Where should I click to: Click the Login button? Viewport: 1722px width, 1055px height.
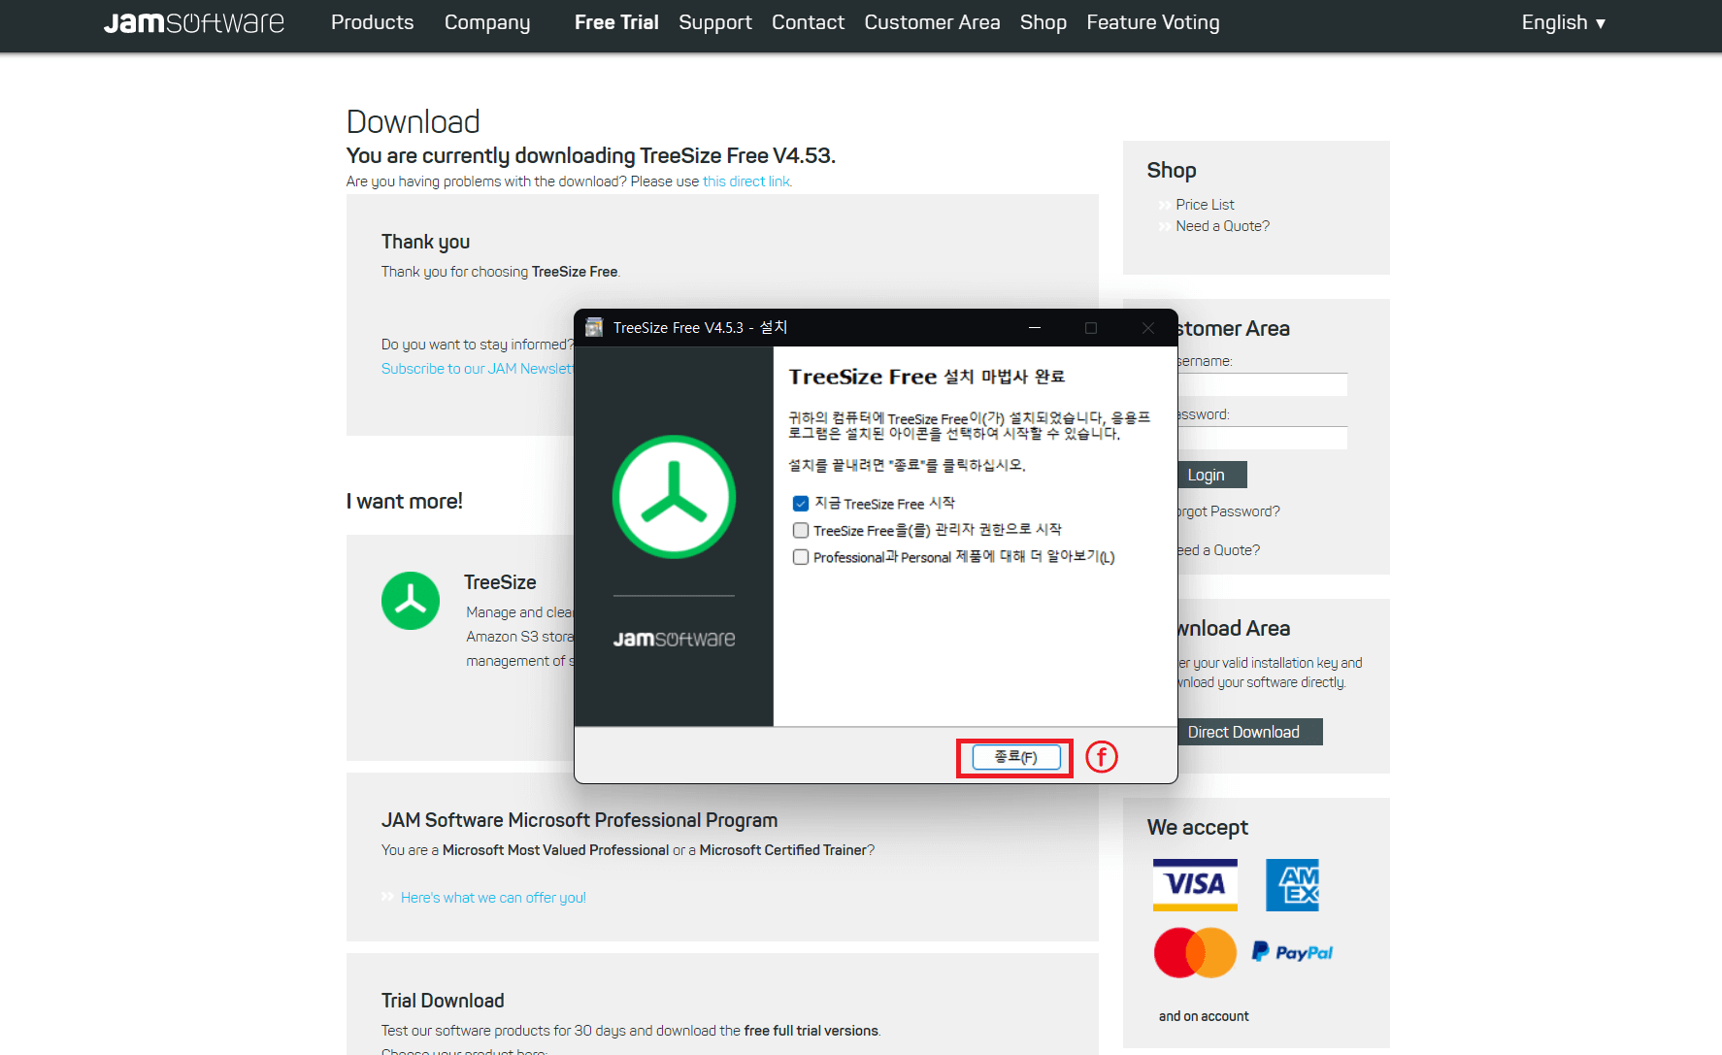(1211, 475)
